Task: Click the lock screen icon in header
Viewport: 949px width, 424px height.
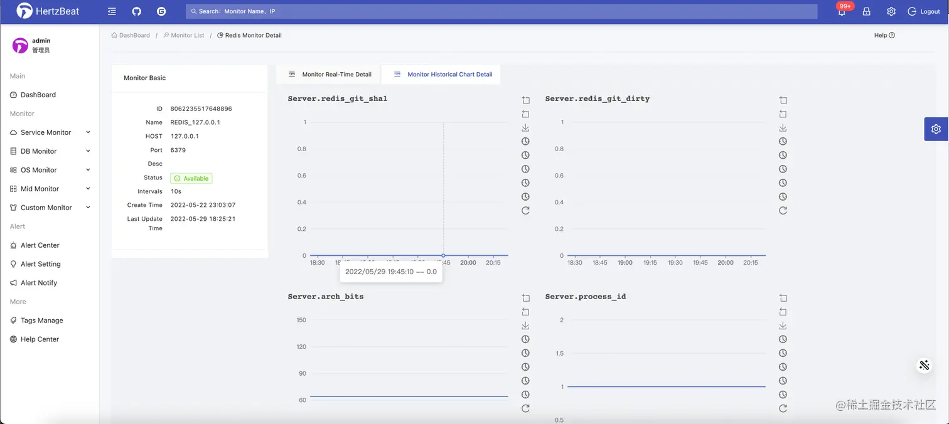Action: click(x=866, y=11)
